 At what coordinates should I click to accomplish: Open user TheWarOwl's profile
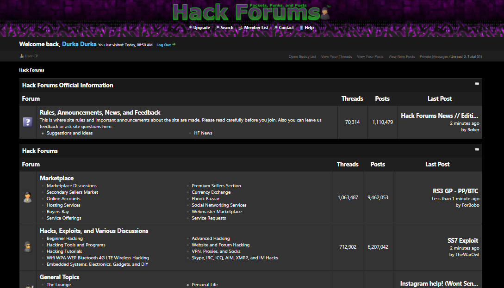467,254
